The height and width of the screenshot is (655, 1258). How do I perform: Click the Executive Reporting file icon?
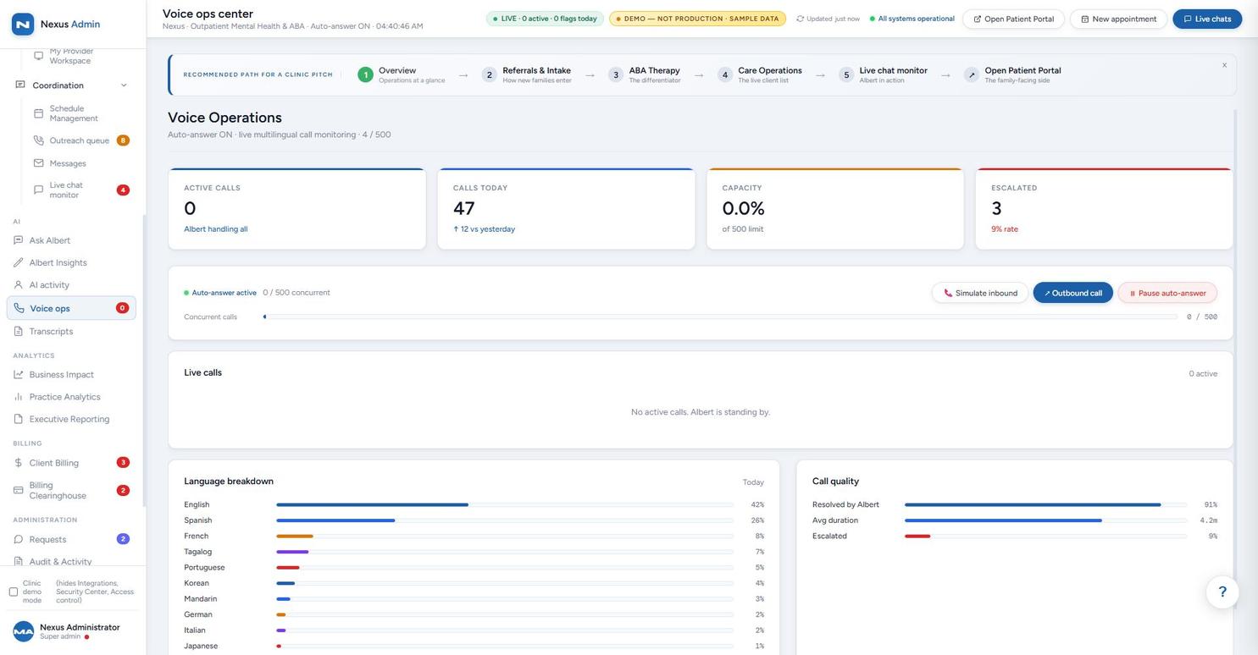tap(19, 419)
